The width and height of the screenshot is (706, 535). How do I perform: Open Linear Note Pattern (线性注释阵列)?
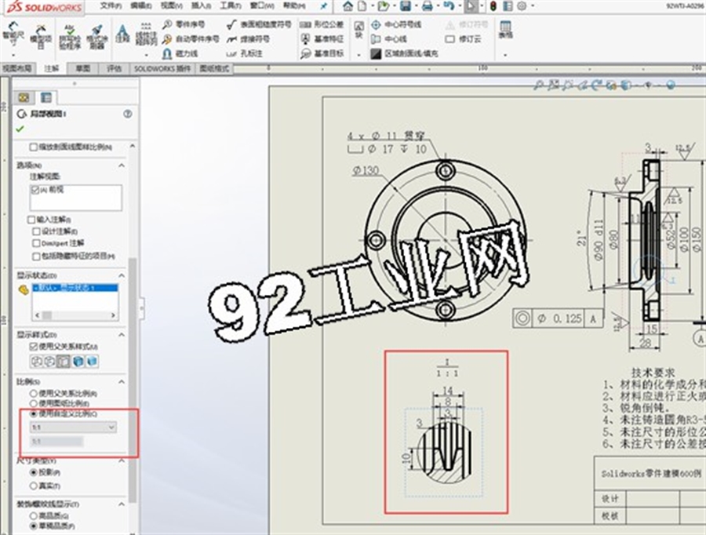(146, 35)
